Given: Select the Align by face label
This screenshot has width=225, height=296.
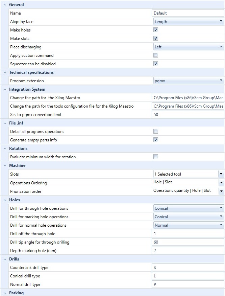Looking at the screenshot, I should [22, 22].
